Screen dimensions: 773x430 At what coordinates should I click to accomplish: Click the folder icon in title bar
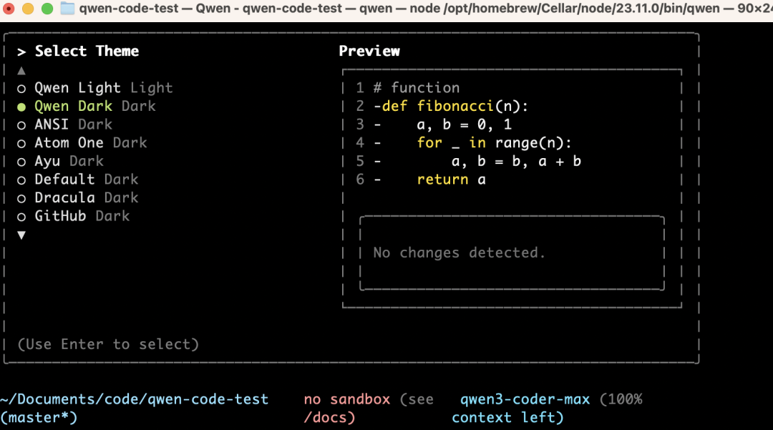[67, 9]
